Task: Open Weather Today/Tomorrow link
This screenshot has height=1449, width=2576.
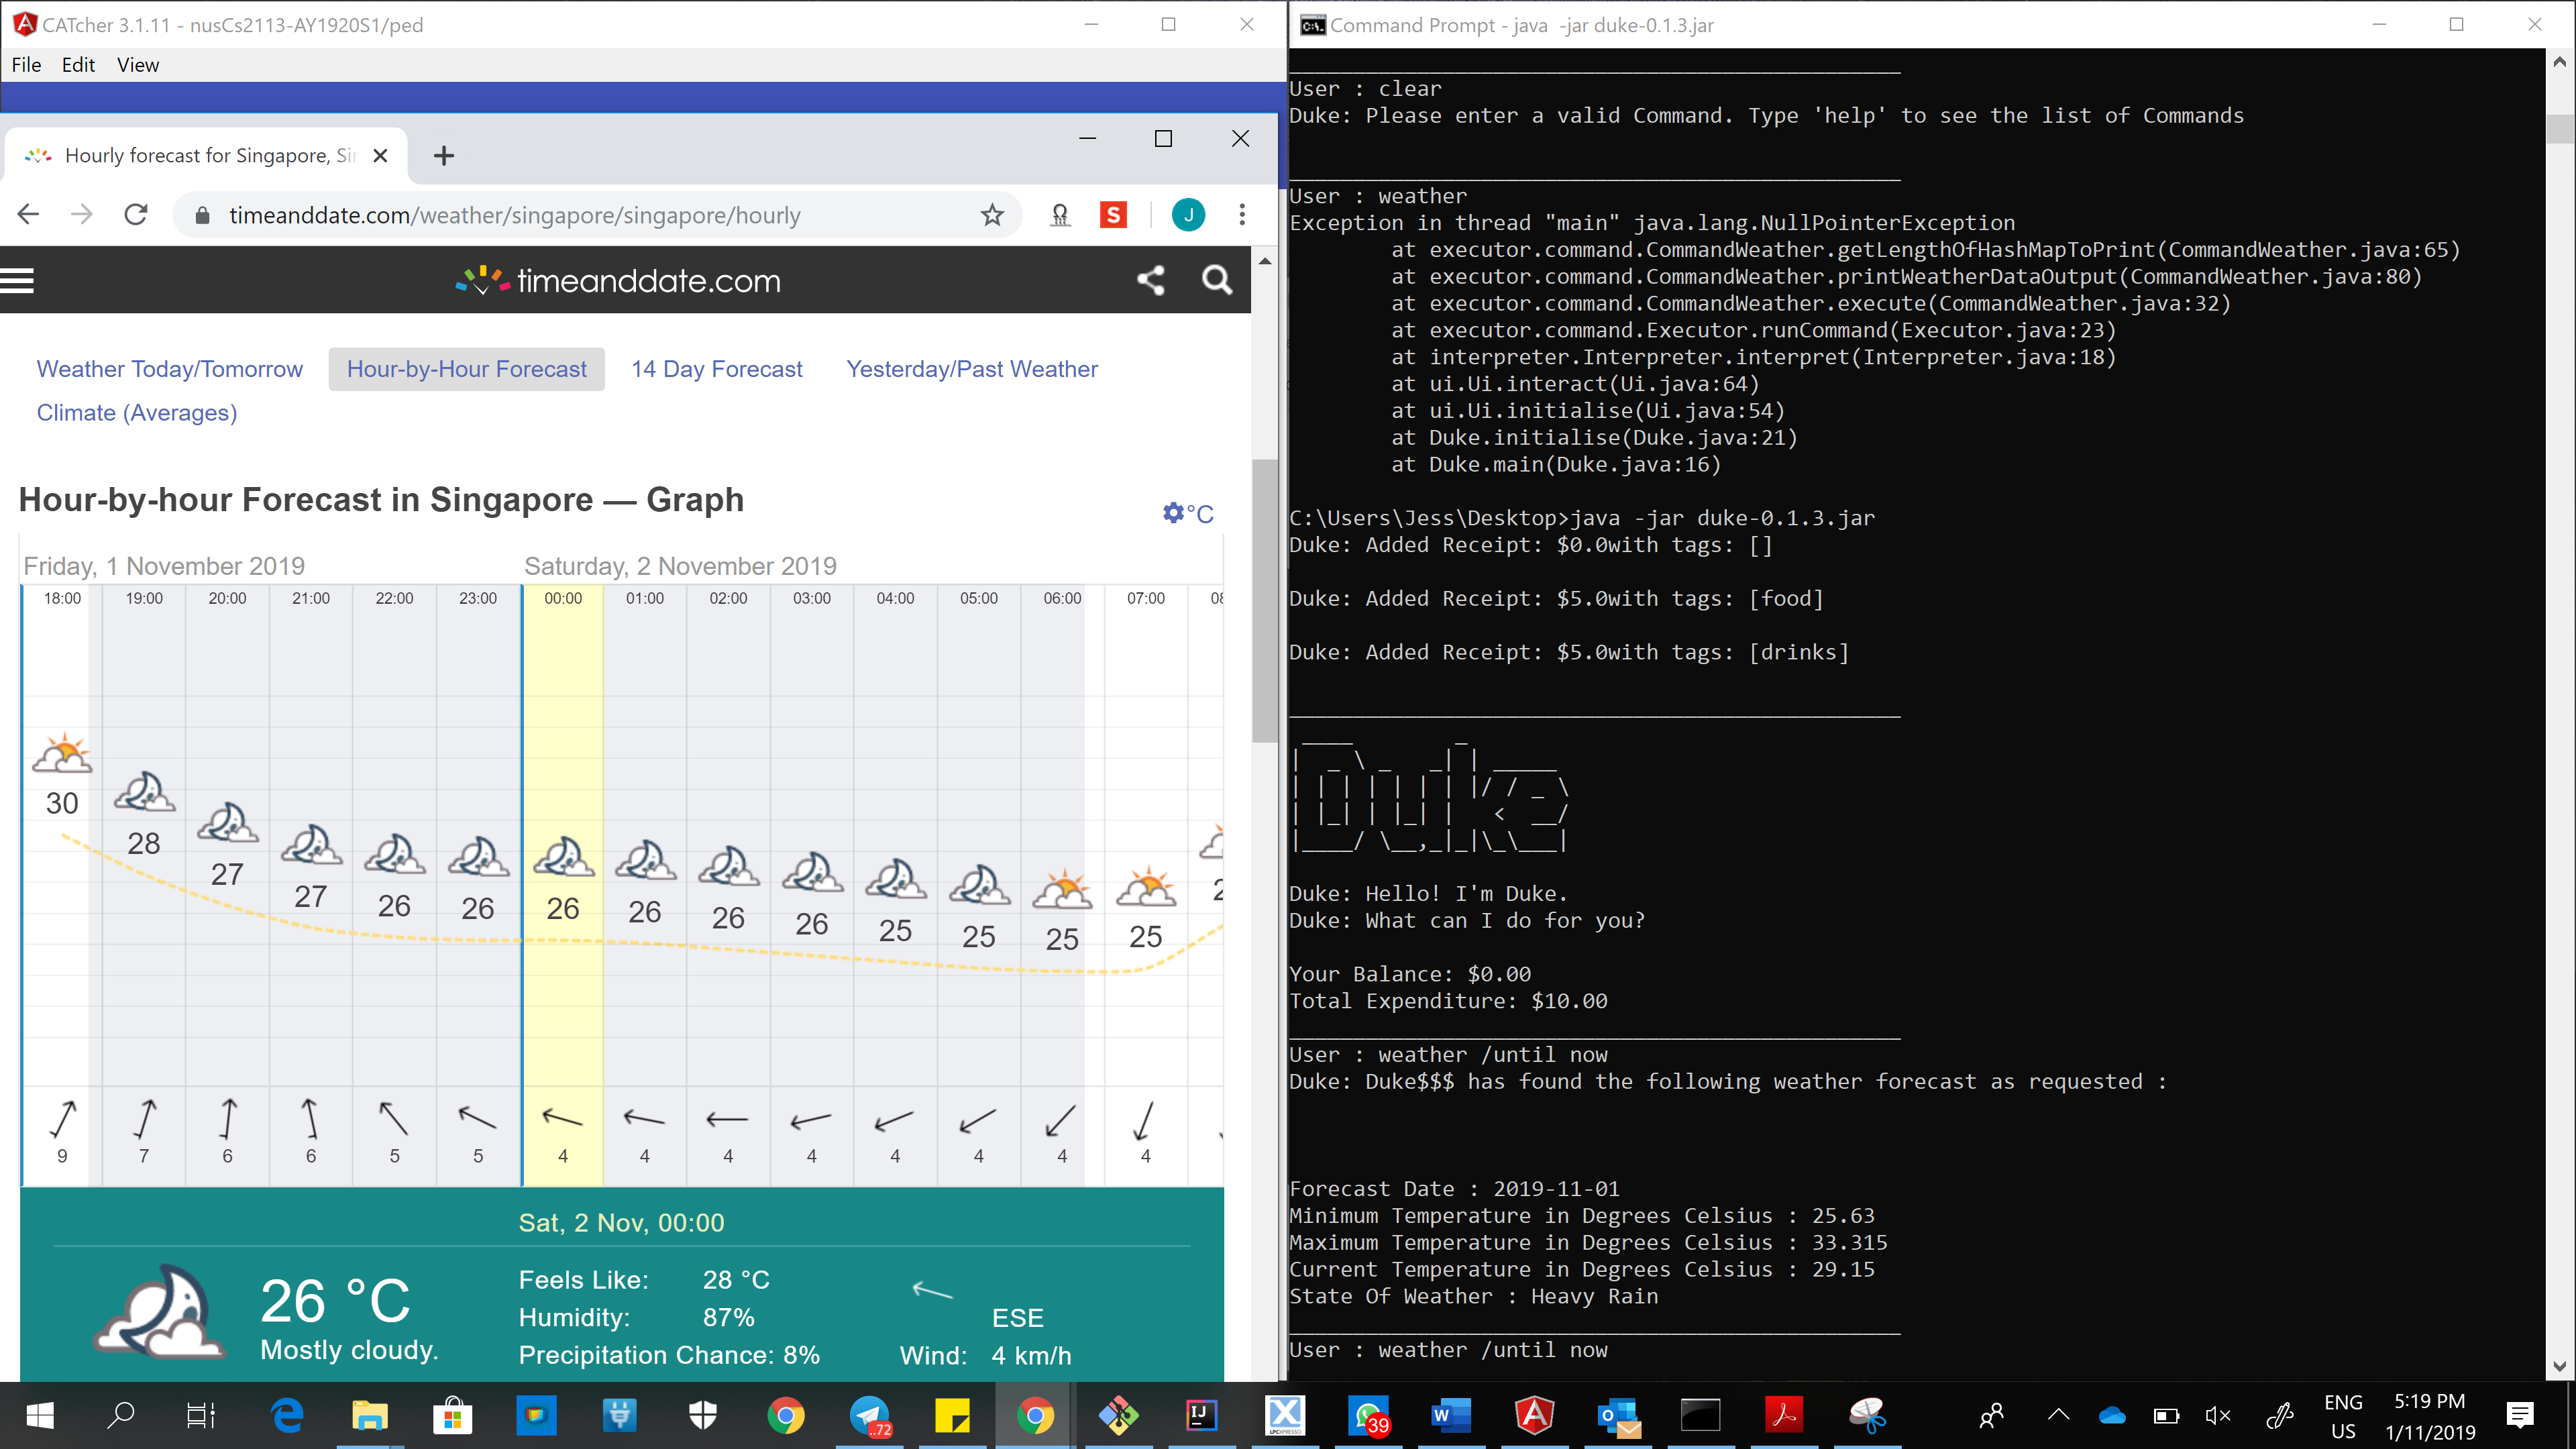Action: point(169,369)
